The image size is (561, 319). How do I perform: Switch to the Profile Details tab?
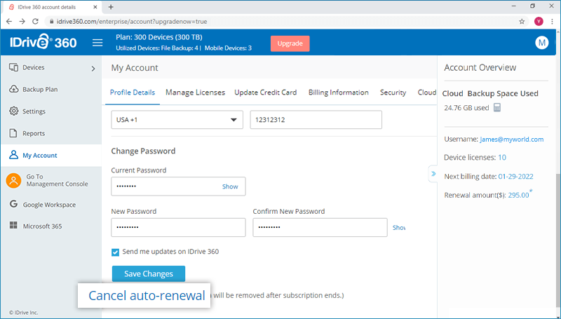[x=133, y=93]
